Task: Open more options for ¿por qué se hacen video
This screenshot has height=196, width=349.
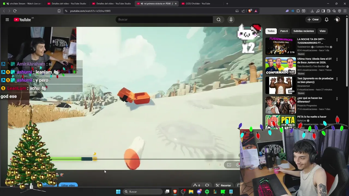Action: pos(337,99)
